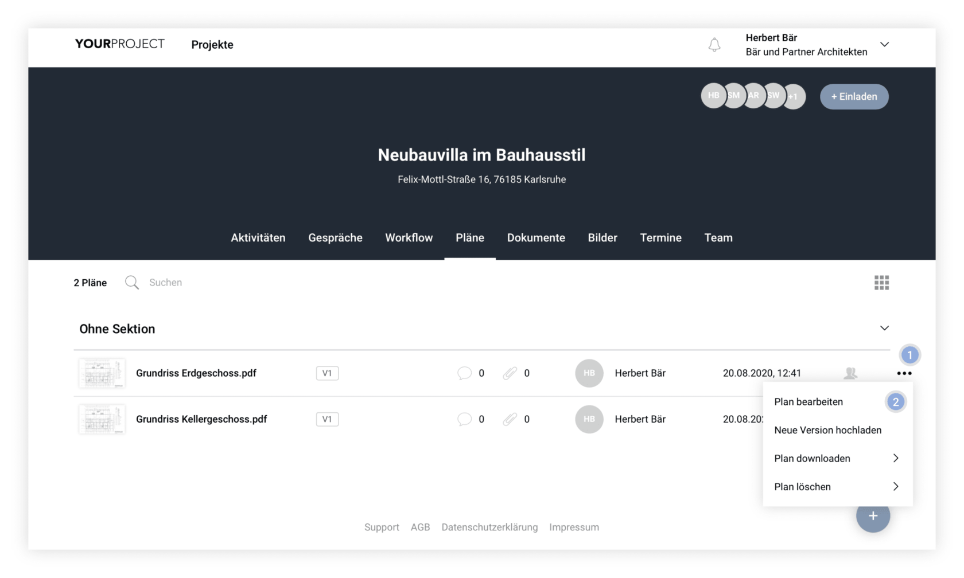Click HB avatar in Erdgeschoss row

tap(589, 373)
